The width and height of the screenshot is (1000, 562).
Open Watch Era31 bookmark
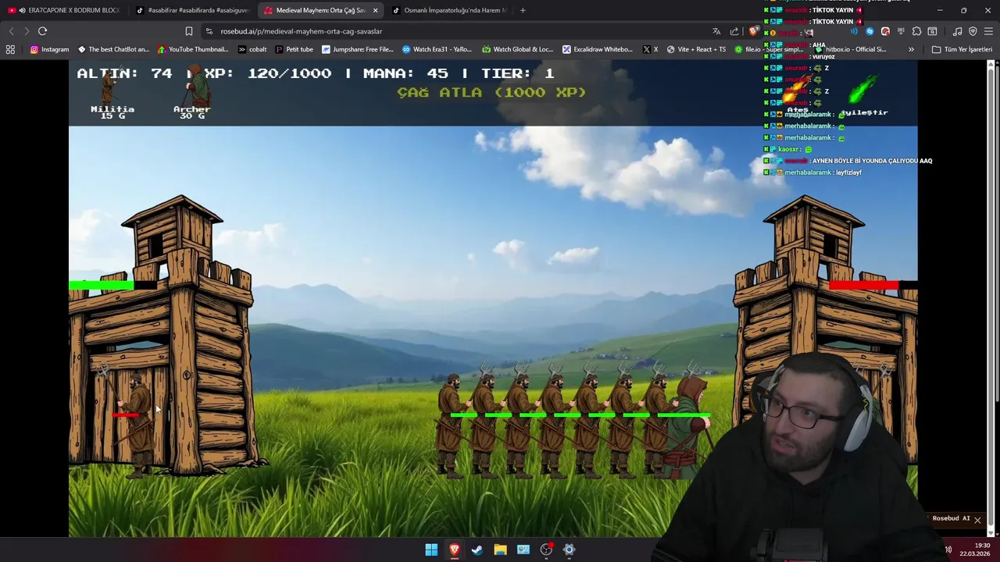(x=437, y=49)
